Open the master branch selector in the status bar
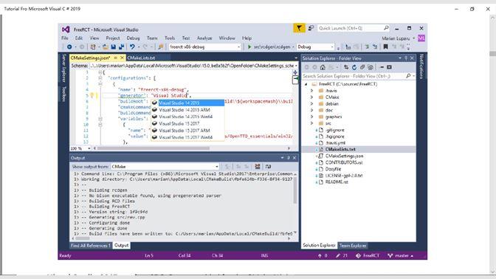 (401, 255)
